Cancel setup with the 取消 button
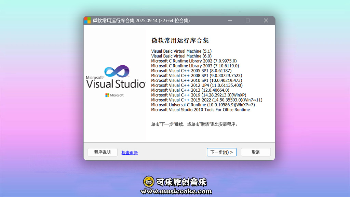 click(x=256, y=152)
